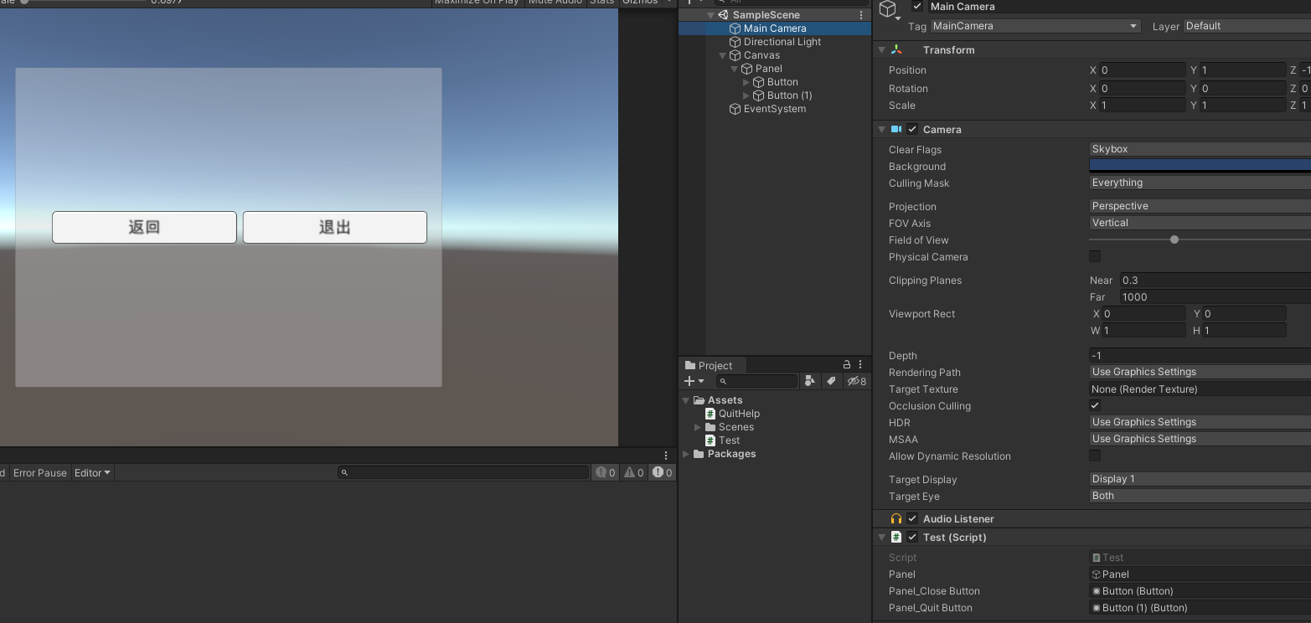Click the Packages folder icon
The image size is (1311, 623).
pos(699,454)
